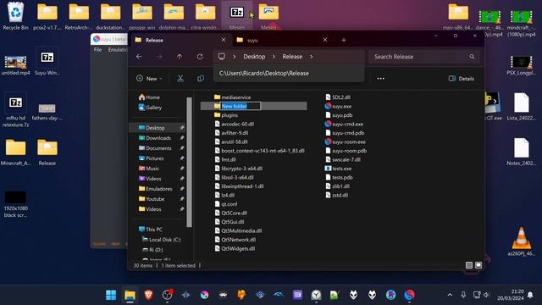Show hidden tray icons chevron
Image resolution: width=542 pixels, height=305 pixels.
450,295
